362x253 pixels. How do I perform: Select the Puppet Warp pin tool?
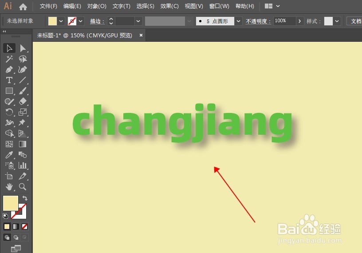[23, 123]
